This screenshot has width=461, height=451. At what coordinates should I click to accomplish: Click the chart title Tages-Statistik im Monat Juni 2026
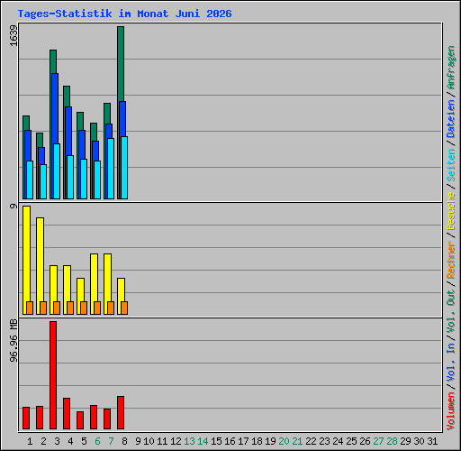pyautogui.click(x=124, y=14)
